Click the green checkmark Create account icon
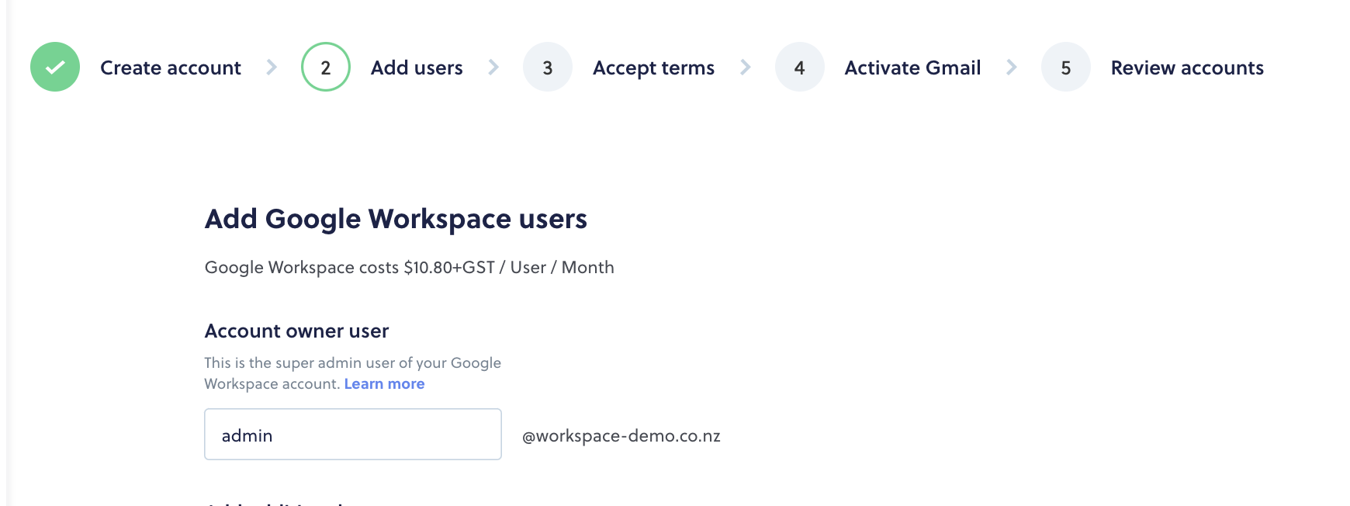The image size is (1350, 506). tap(55, 67)
